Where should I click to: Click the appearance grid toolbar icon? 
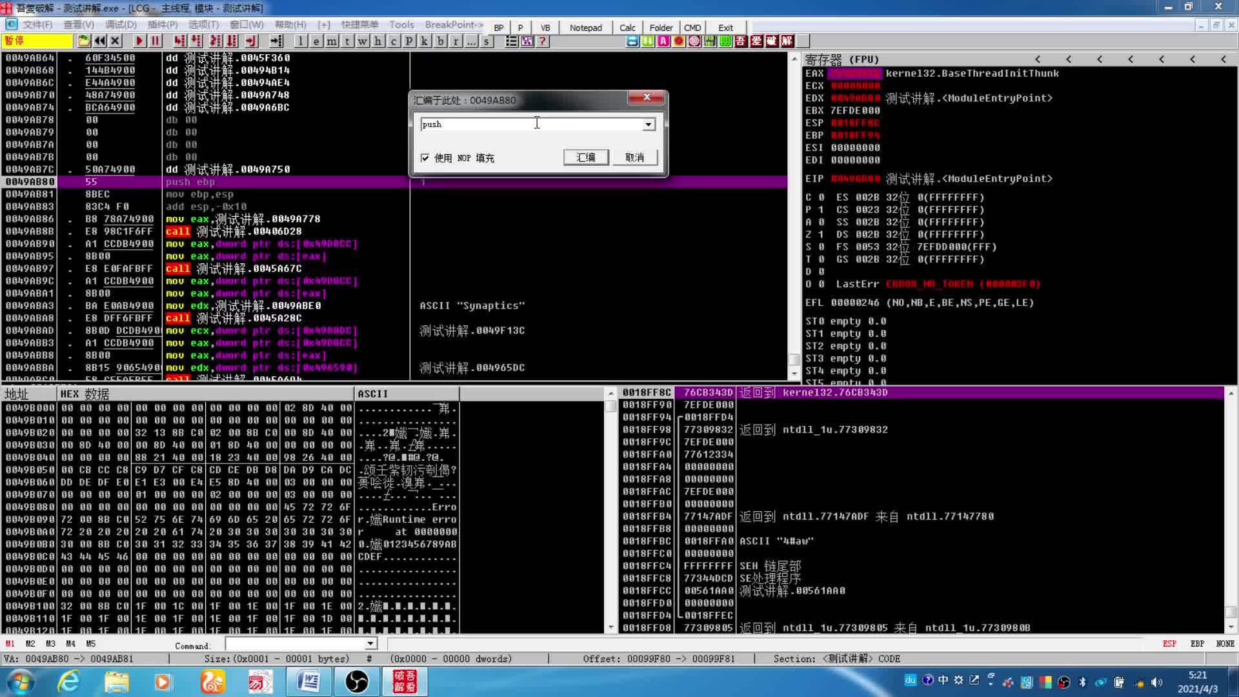point(527,41)
